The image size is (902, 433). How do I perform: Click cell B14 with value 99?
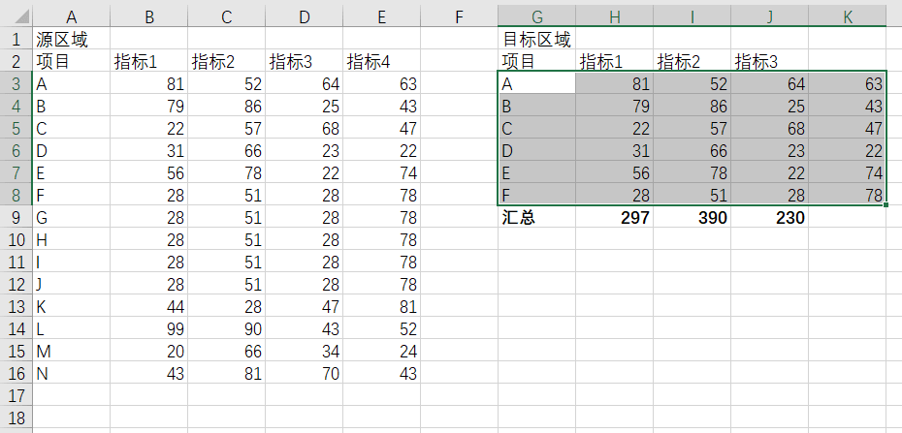pos(149,329)
